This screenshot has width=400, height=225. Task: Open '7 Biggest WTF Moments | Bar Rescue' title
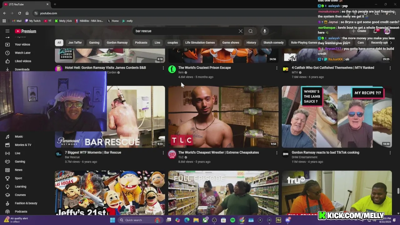point(93,152)
